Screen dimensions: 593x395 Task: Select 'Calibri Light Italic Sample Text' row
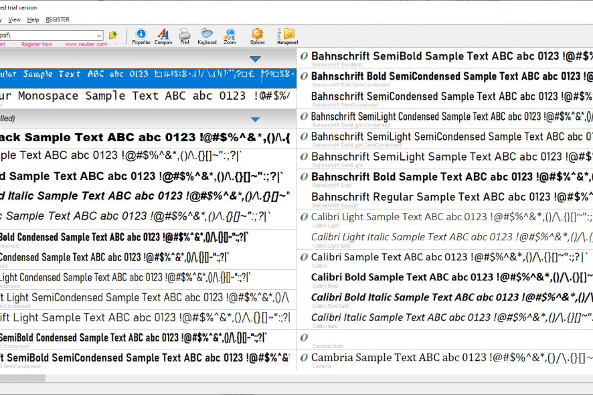pyautogui.click(x=445, y=239)
